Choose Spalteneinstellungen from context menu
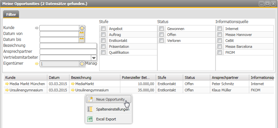This screenshot has height=128, width=278. click(108, 109)
